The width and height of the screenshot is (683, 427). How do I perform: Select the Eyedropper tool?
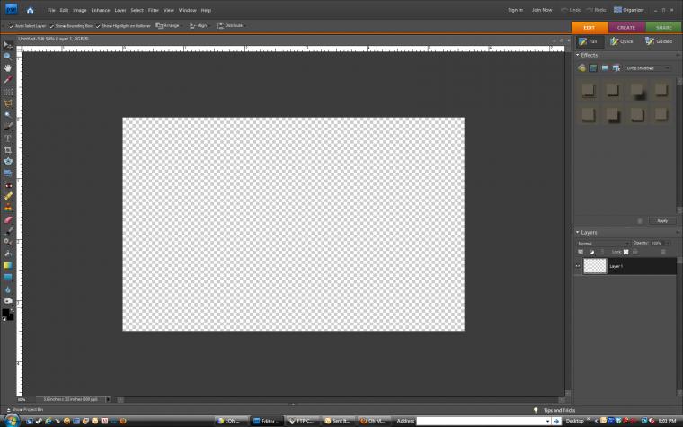coord(7,79)
